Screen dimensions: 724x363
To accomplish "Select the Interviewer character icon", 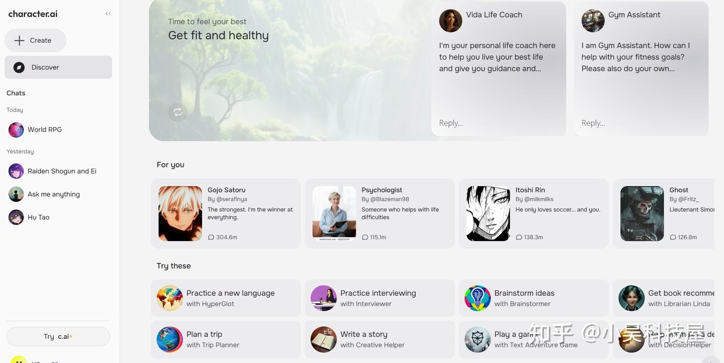I will [x=323, y=298].
